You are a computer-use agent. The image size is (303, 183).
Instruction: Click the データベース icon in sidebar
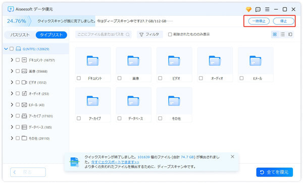(24, 127)
